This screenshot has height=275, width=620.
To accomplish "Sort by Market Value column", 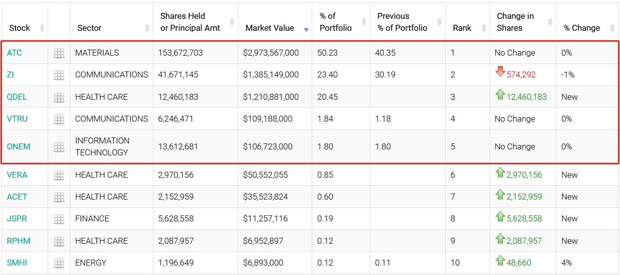I will [x=270, y=28].
